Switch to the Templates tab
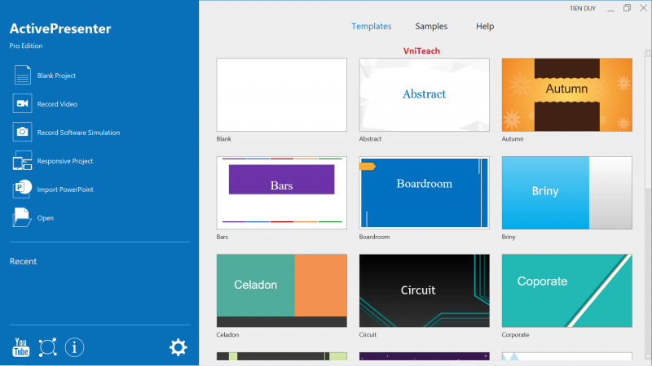The width and height of the screenshot is (652, 366). point(371,26)
